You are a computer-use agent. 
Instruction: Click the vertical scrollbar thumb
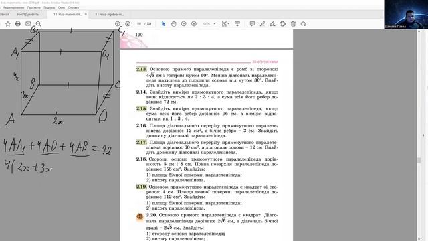tap(419, 161)
